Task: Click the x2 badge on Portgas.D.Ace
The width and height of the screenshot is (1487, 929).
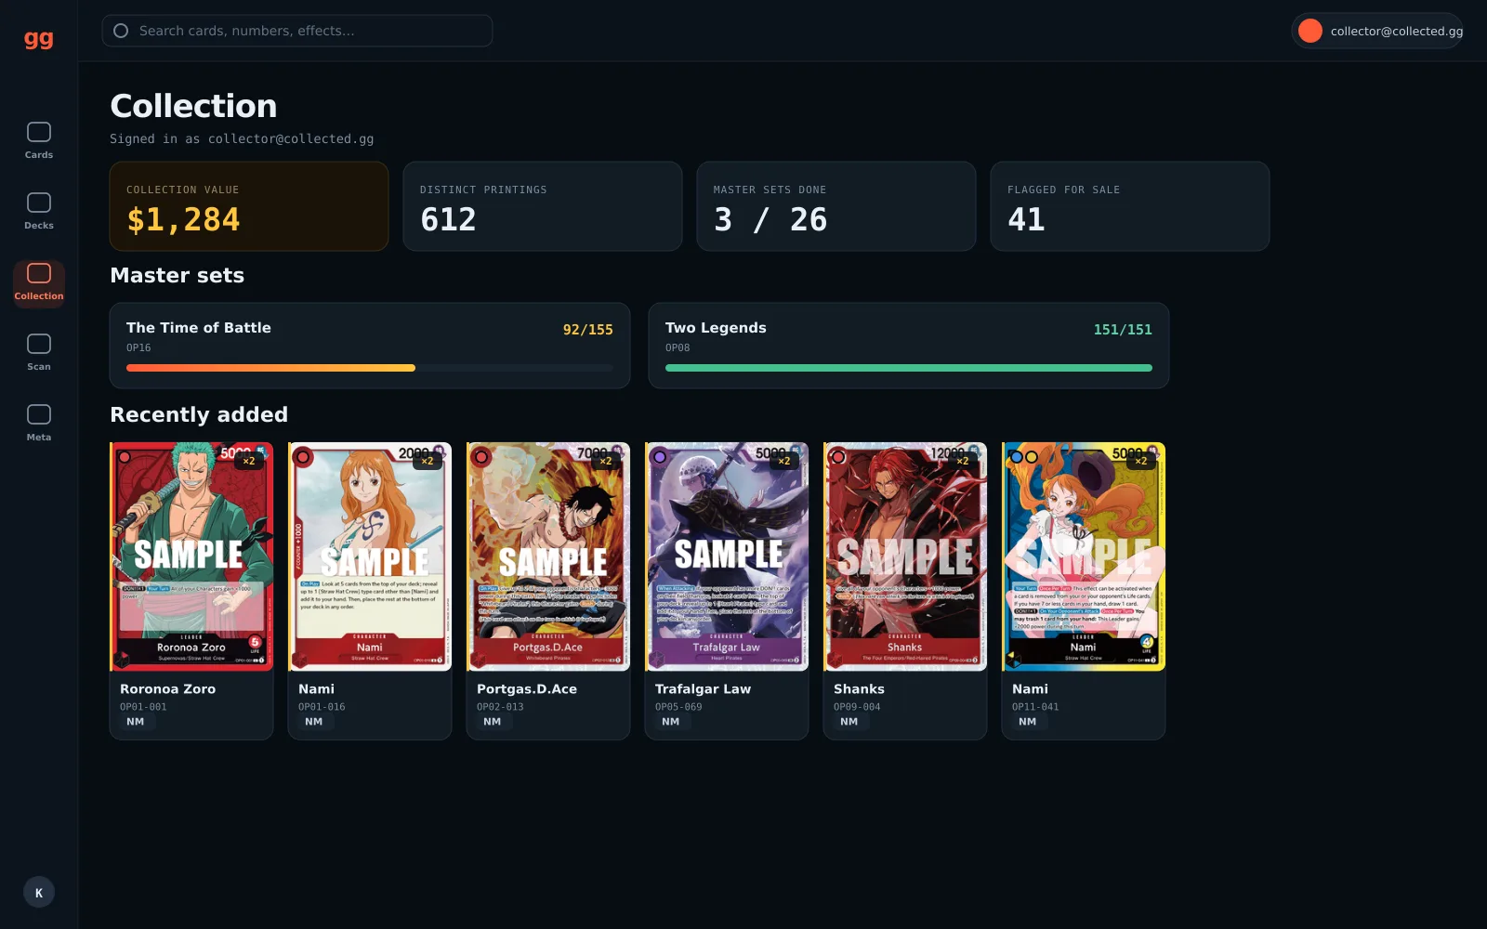Action: tap(606, 461)
